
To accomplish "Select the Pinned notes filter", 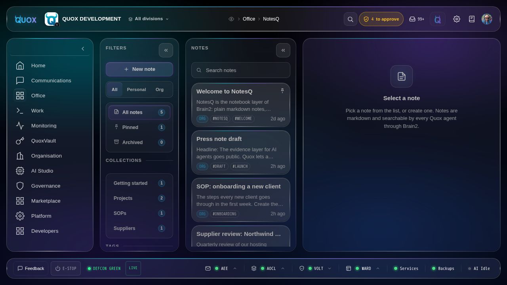I will pos(139,127).
